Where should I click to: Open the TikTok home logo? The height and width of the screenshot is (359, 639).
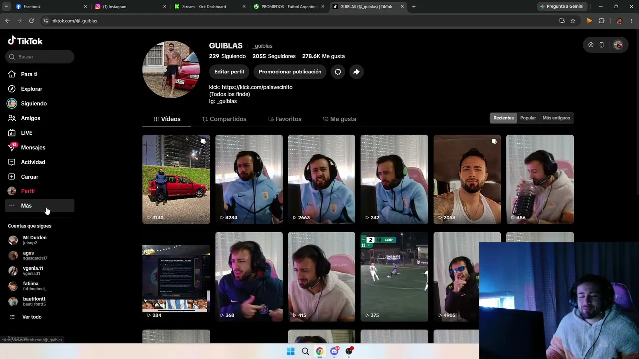(25, 41)
